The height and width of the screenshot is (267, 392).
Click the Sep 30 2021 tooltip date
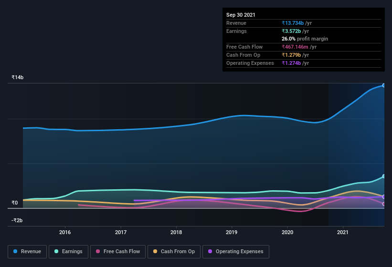tap(241, 15)
